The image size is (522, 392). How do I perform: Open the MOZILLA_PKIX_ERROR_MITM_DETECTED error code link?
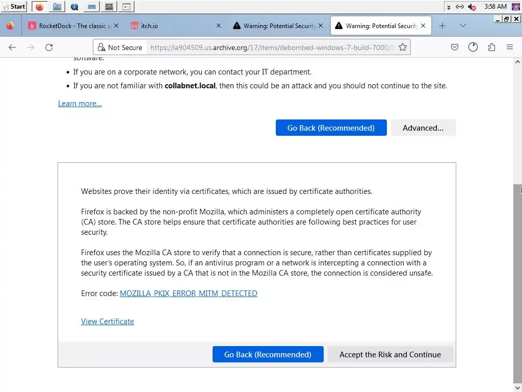(189, 293)
